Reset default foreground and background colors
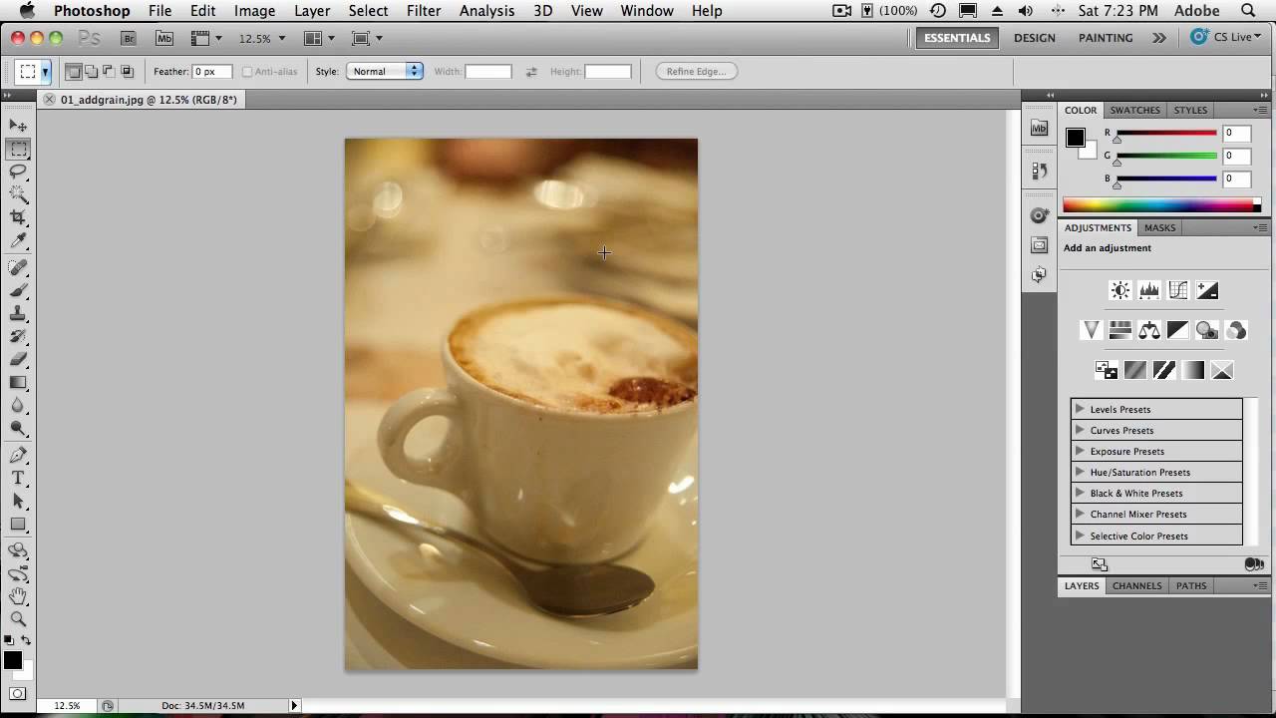Screen dimensions: 1276x718 [9, 640]
